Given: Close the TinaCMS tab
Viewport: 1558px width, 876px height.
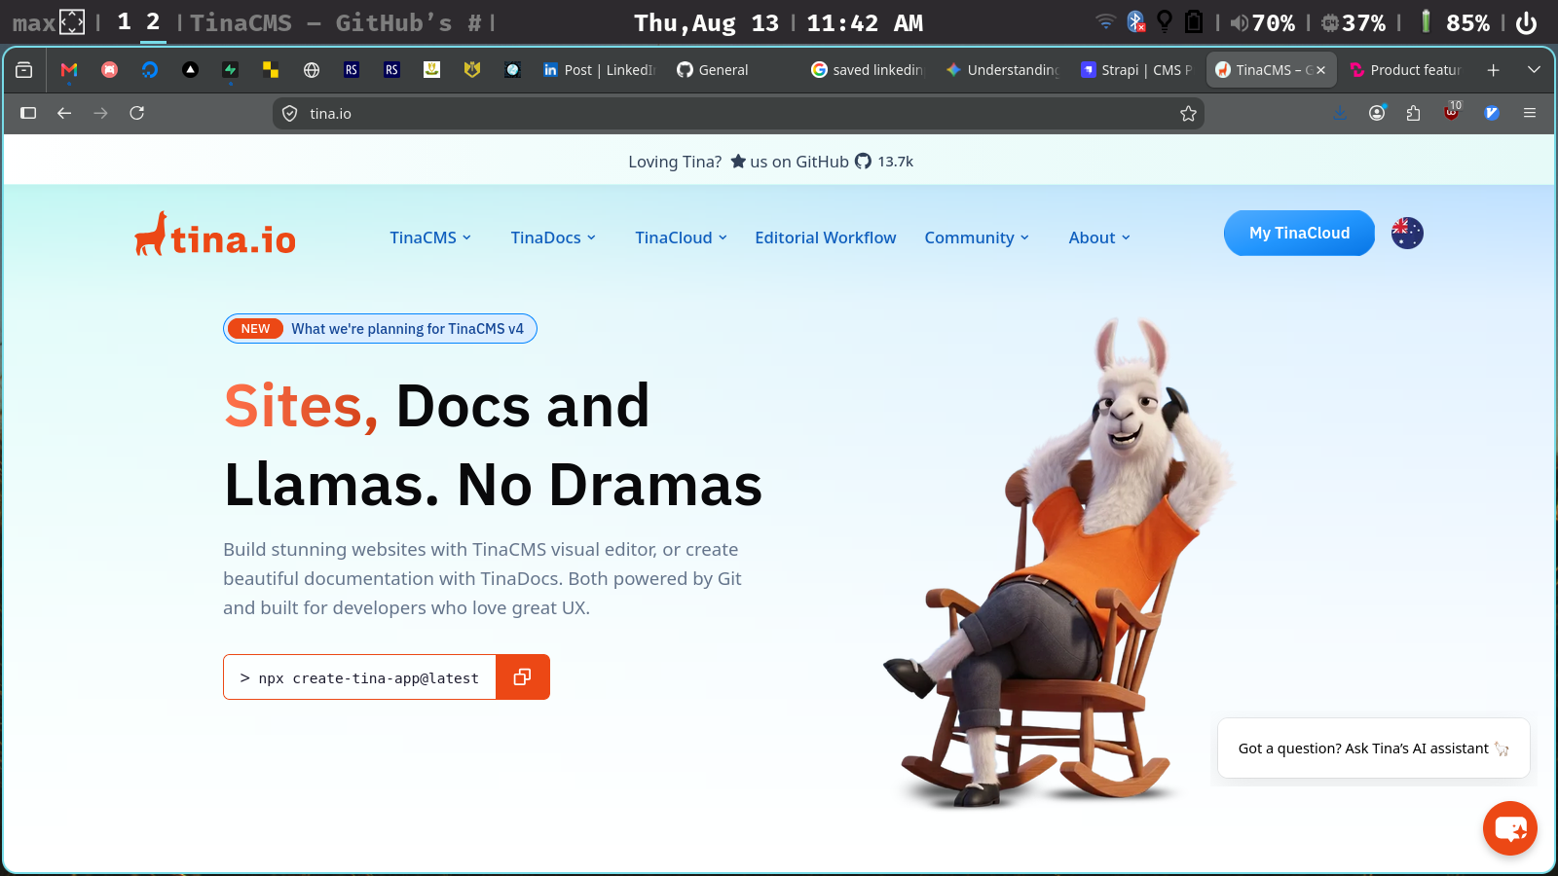Looking at the screenshot, I should pos(1320,70).
